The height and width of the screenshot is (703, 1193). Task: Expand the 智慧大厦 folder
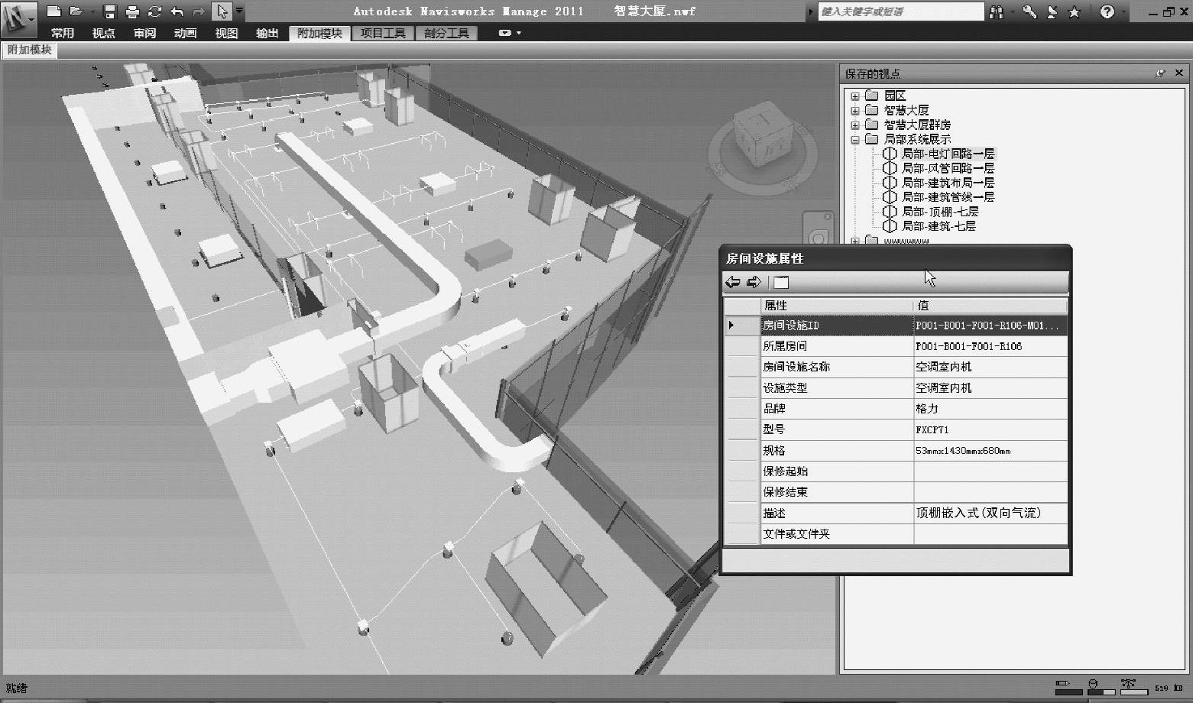(854, 111)
